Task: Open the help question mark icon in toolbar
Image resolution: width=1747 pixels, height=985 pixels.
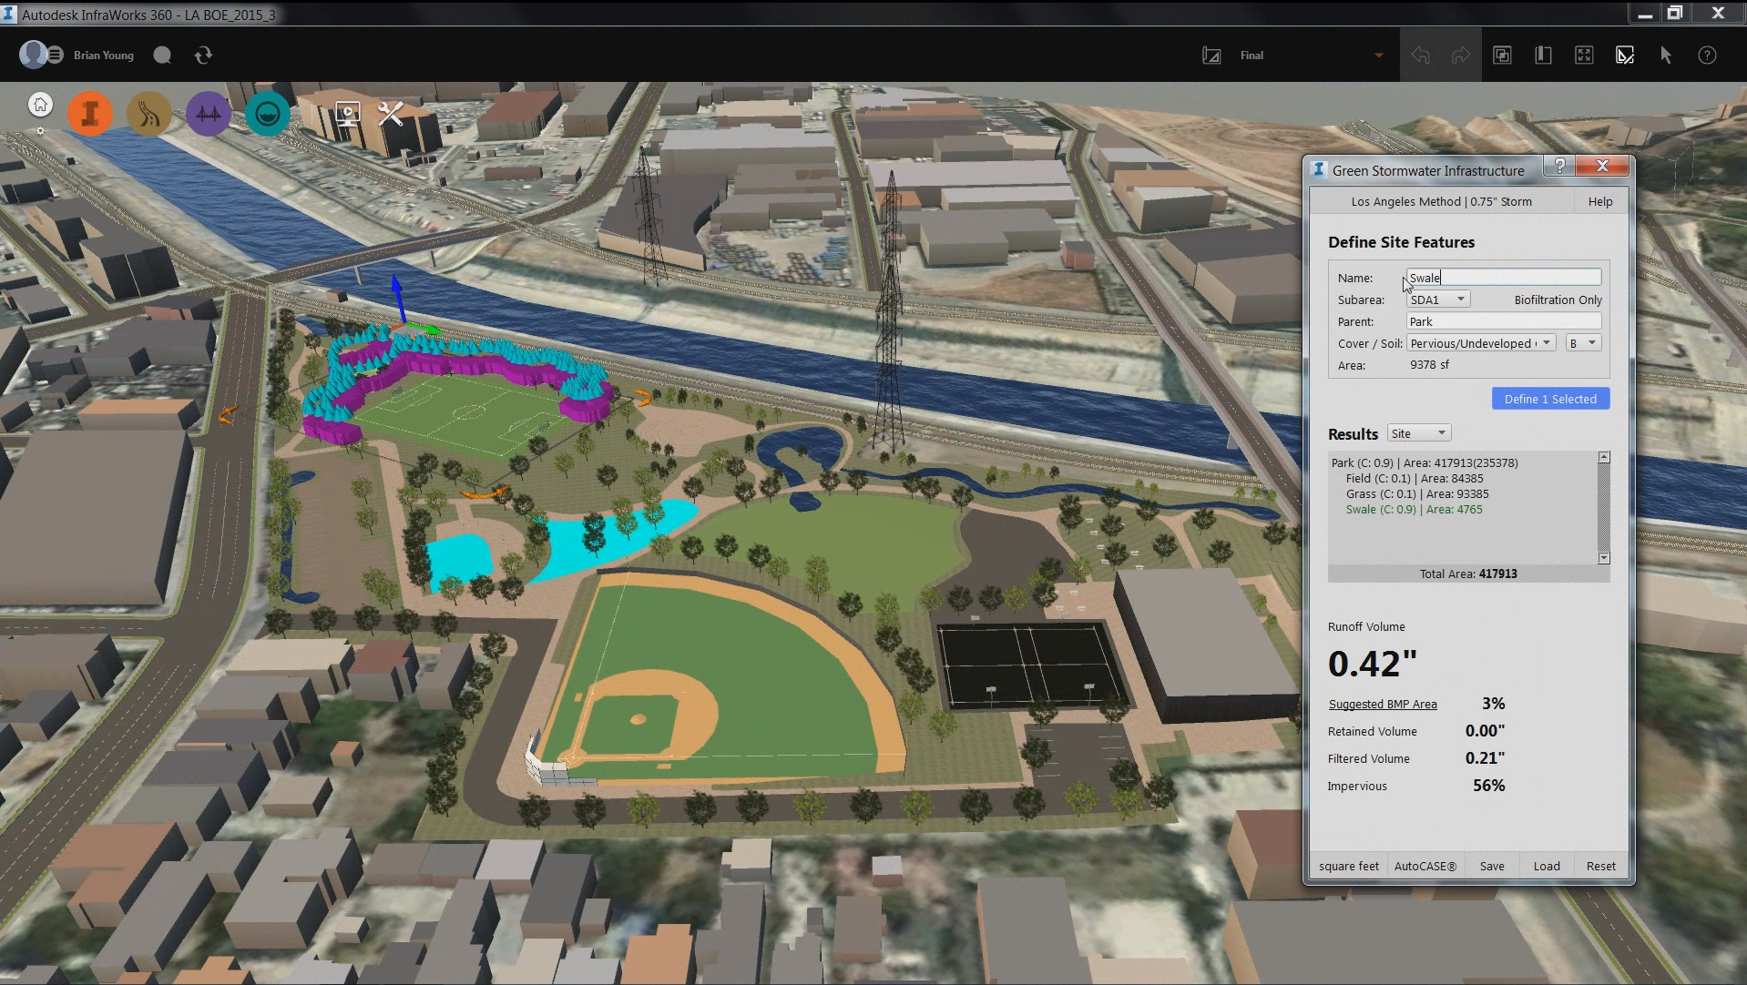Action: click(x=1708, y=56)
